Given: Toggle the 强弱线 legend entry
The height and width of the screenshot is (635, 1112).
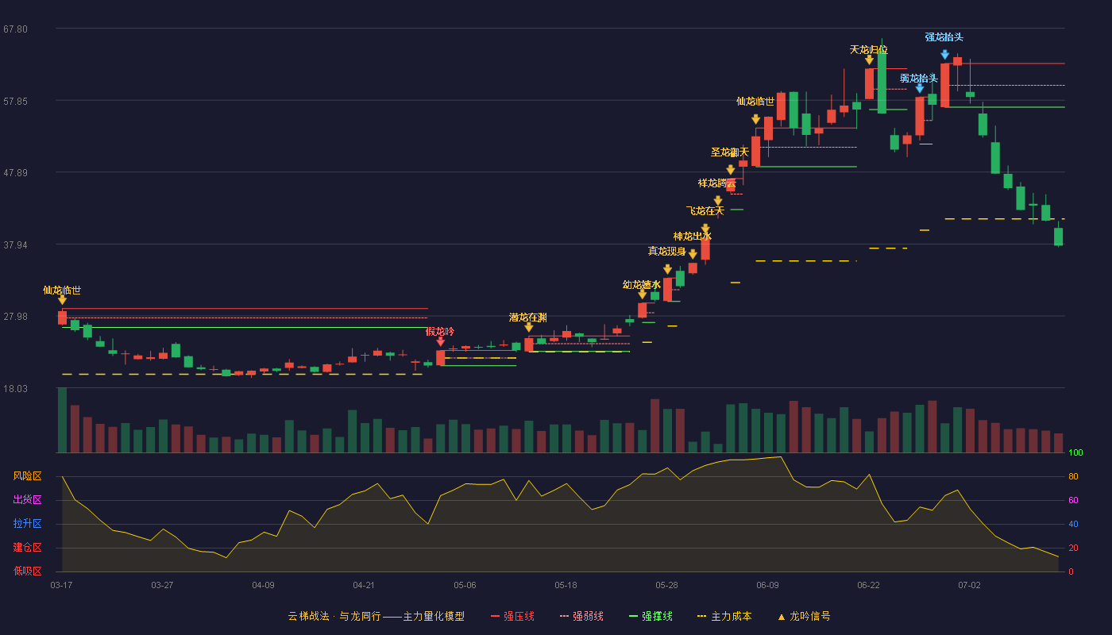Looking at the screenshot, I should coord(581,616).
